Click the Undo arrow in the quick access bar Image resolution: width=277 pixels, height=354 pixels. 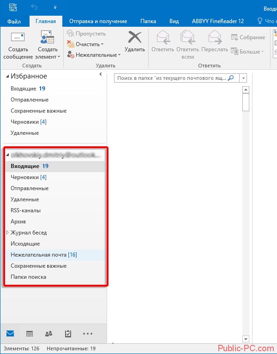34,7
